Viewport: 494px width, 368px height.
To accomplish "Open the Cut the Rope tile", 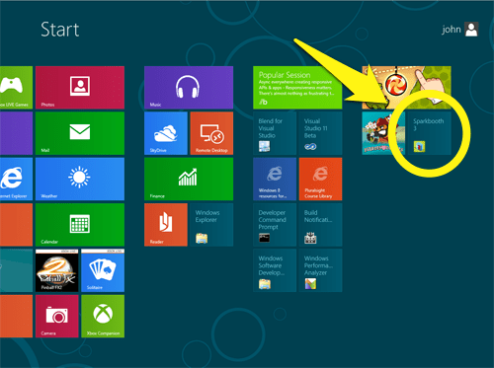I will 406,88.
